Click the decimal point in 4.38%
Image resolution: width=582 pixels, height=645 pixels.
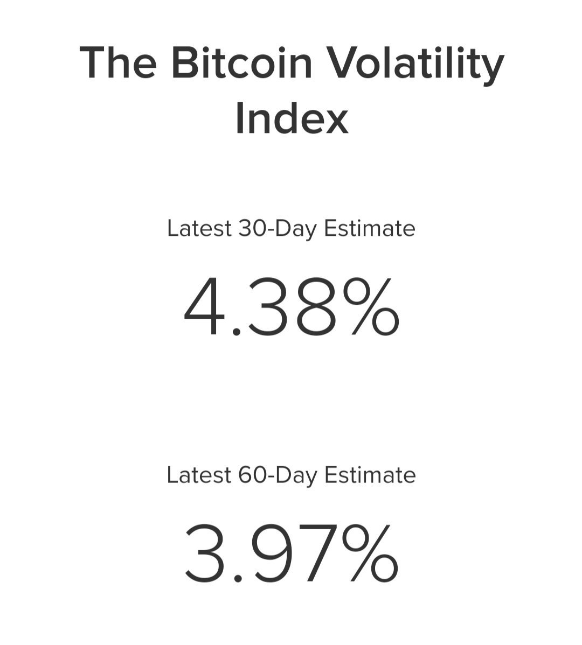(x=236, y=331)
